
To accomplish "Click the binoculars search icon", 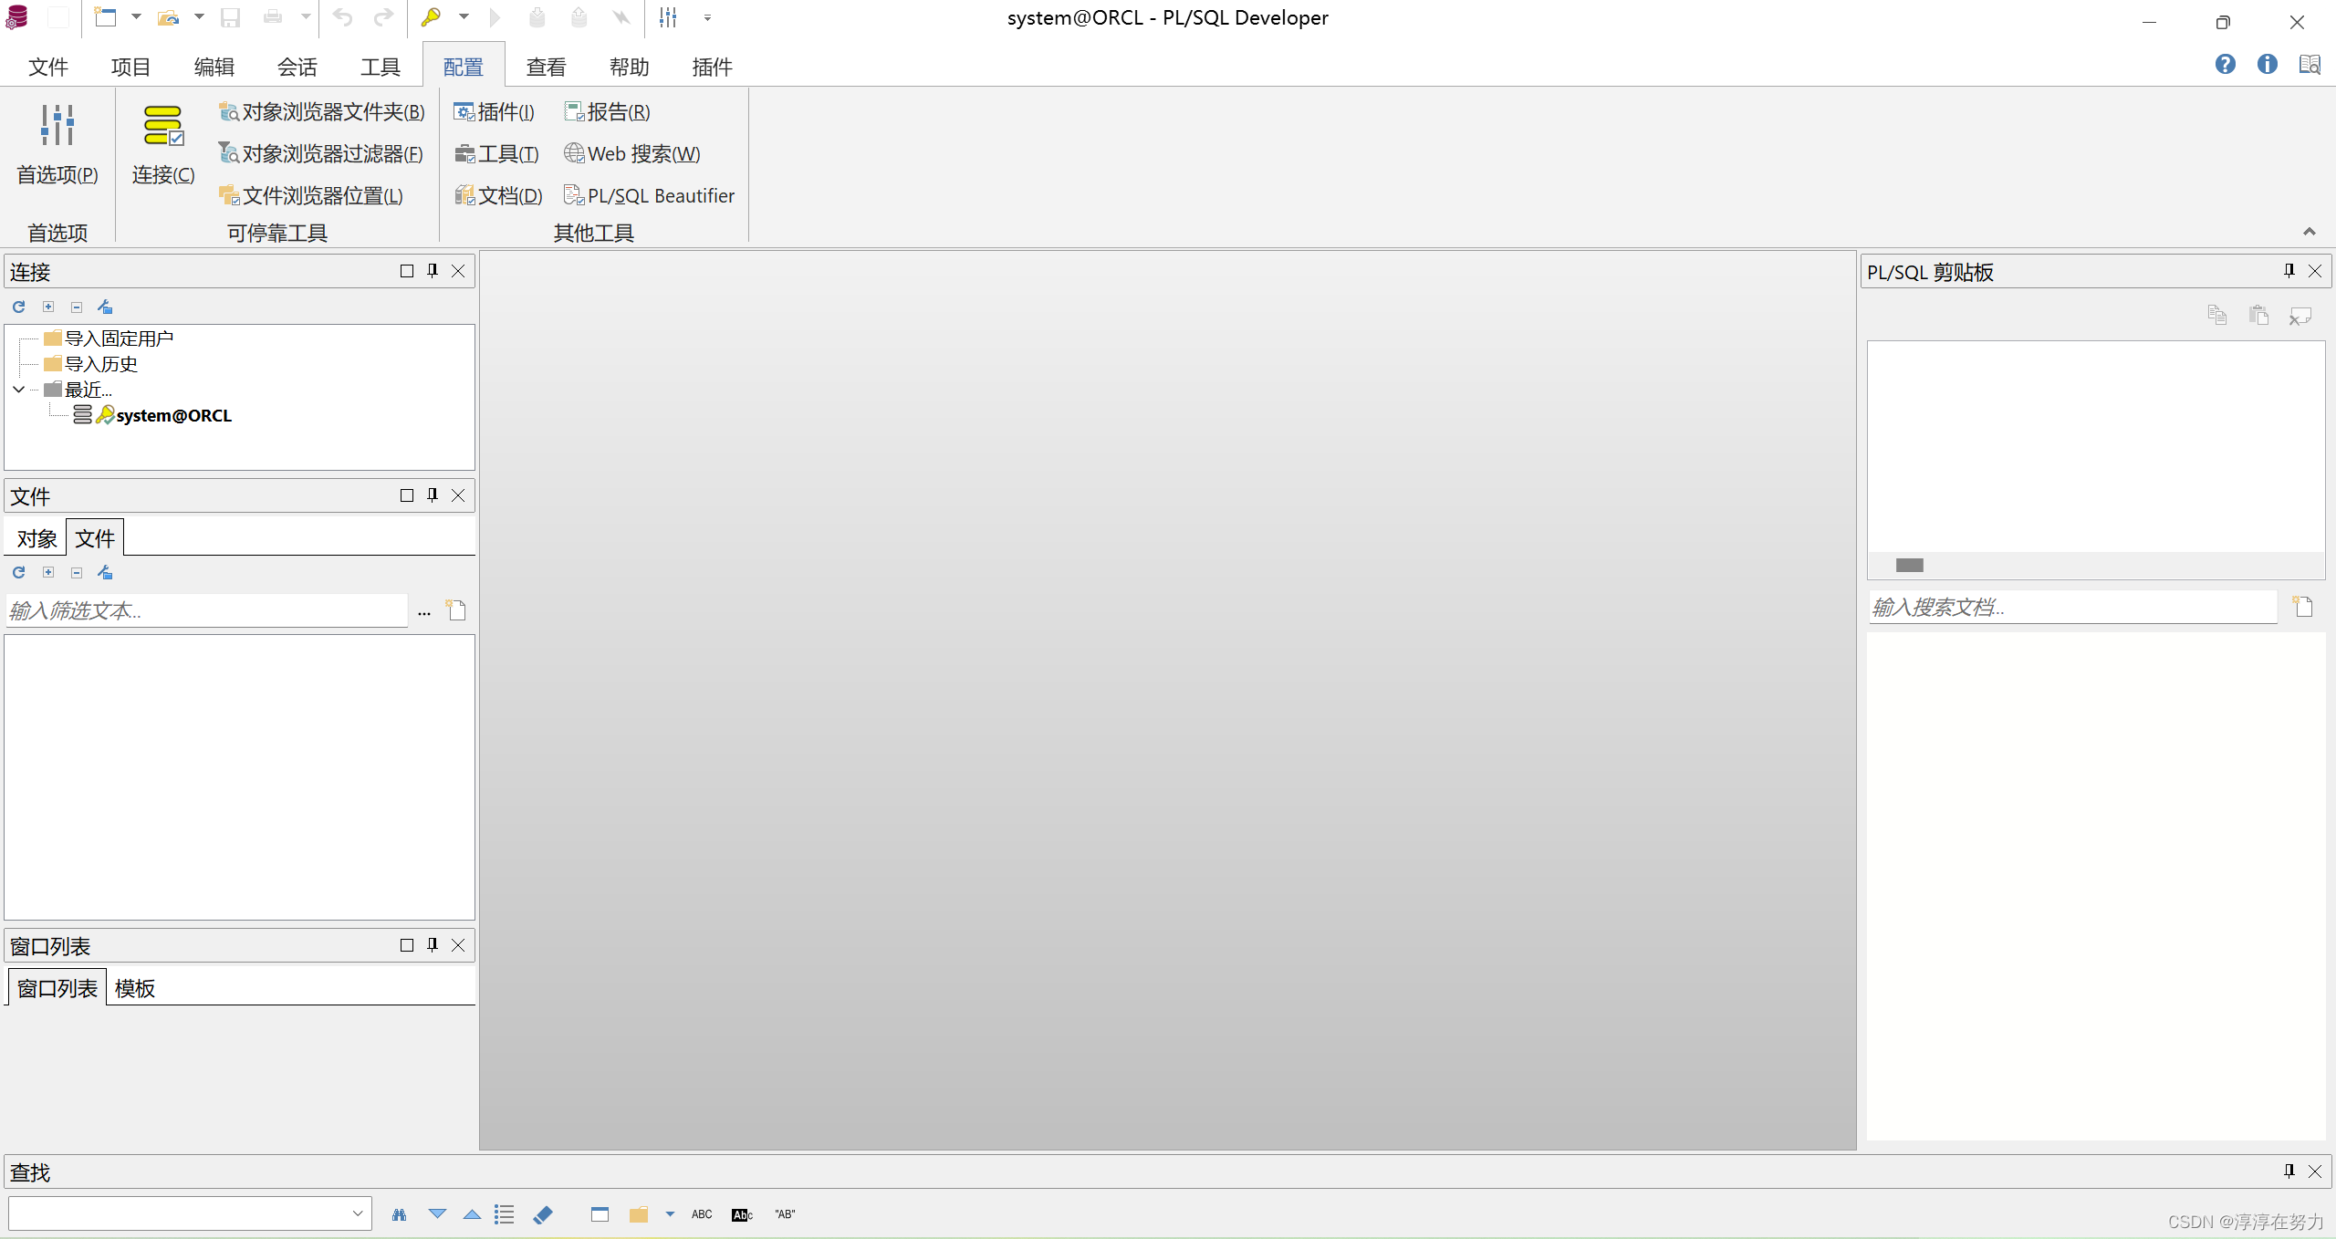I will click(399, 1214).
